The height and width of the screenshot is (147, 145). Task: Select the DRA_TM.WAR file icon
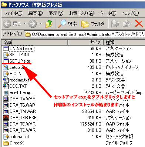[6, 111]
